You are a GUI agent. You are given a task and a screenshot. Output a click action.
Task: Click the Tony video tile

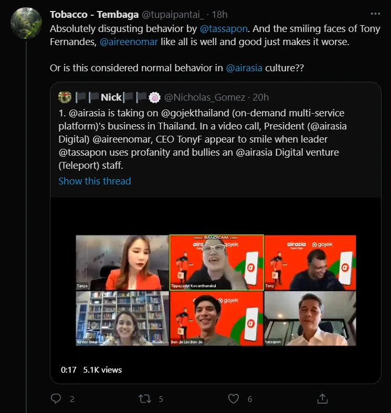[x=310, y=263]
